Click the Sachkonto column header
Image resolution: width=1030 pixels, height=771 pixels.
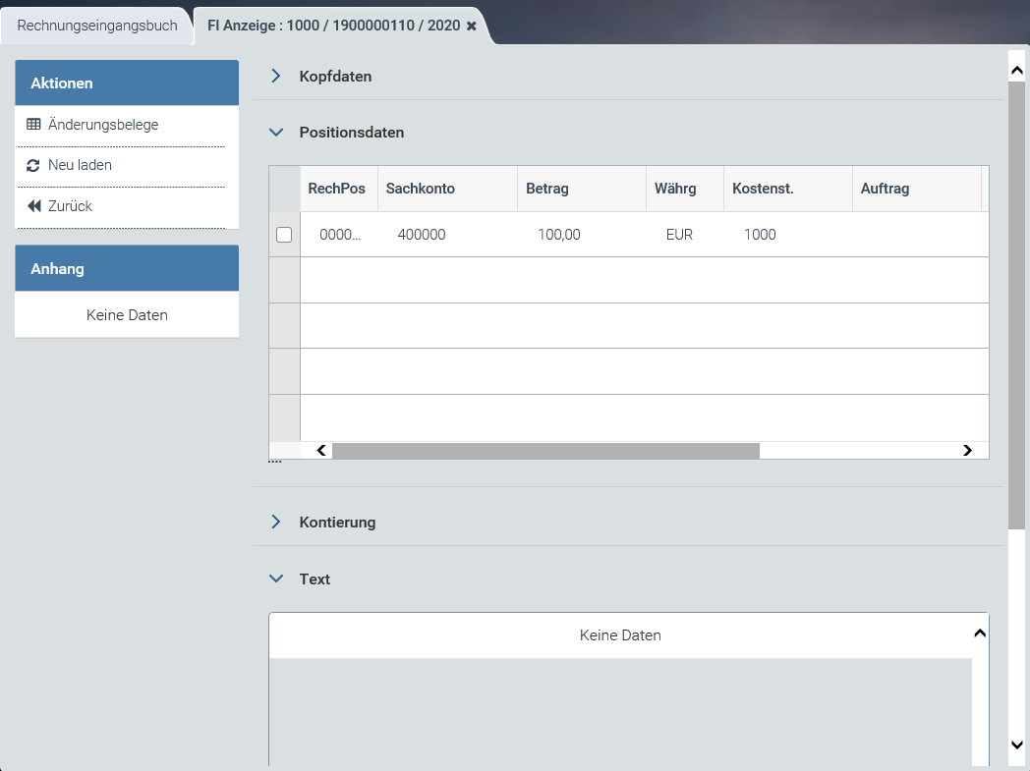(421, 189)
